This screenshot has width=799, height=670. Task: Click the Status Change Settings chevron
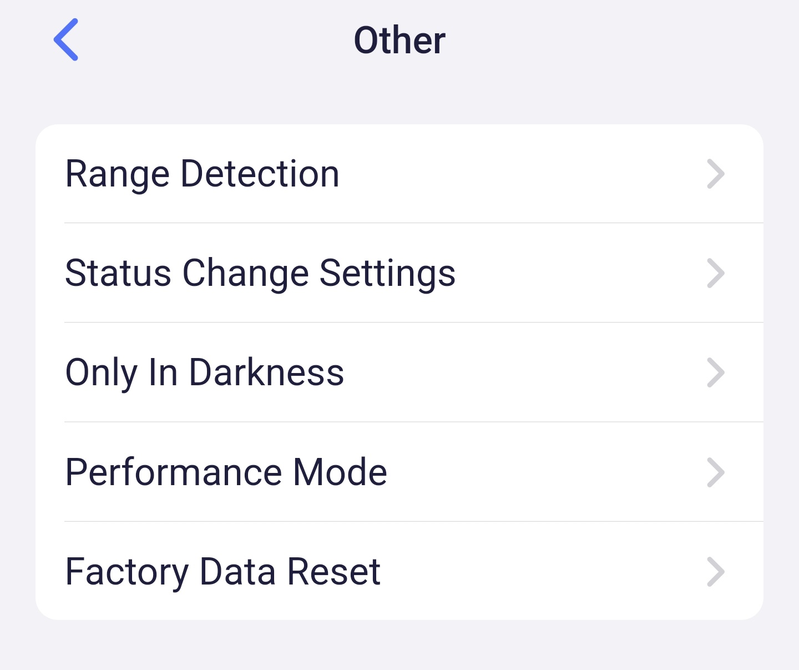point(715,273)
